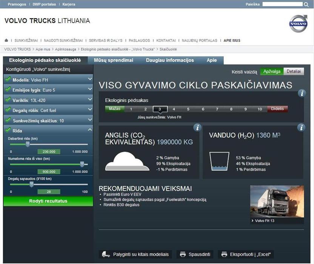314x264 pixels.
Task: Expand the Variklis: 13L-420 section
Action: pyautogui.click(x=48, y=100)
